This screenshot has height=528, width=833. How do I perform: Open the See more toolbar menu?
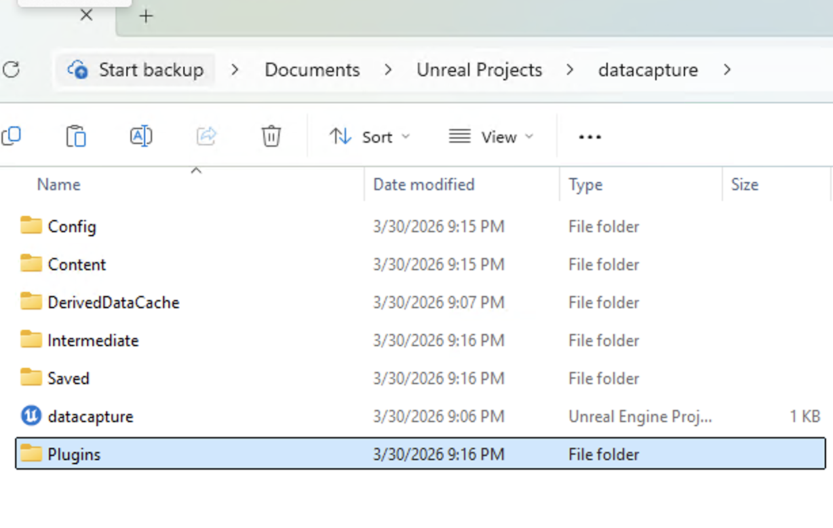coord(589,136)
